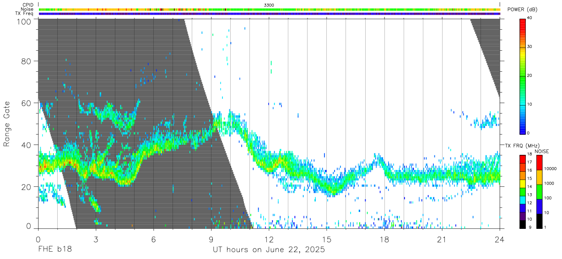Click the UT hours axis tick 21
562x259 pixels.
[442, 239]
